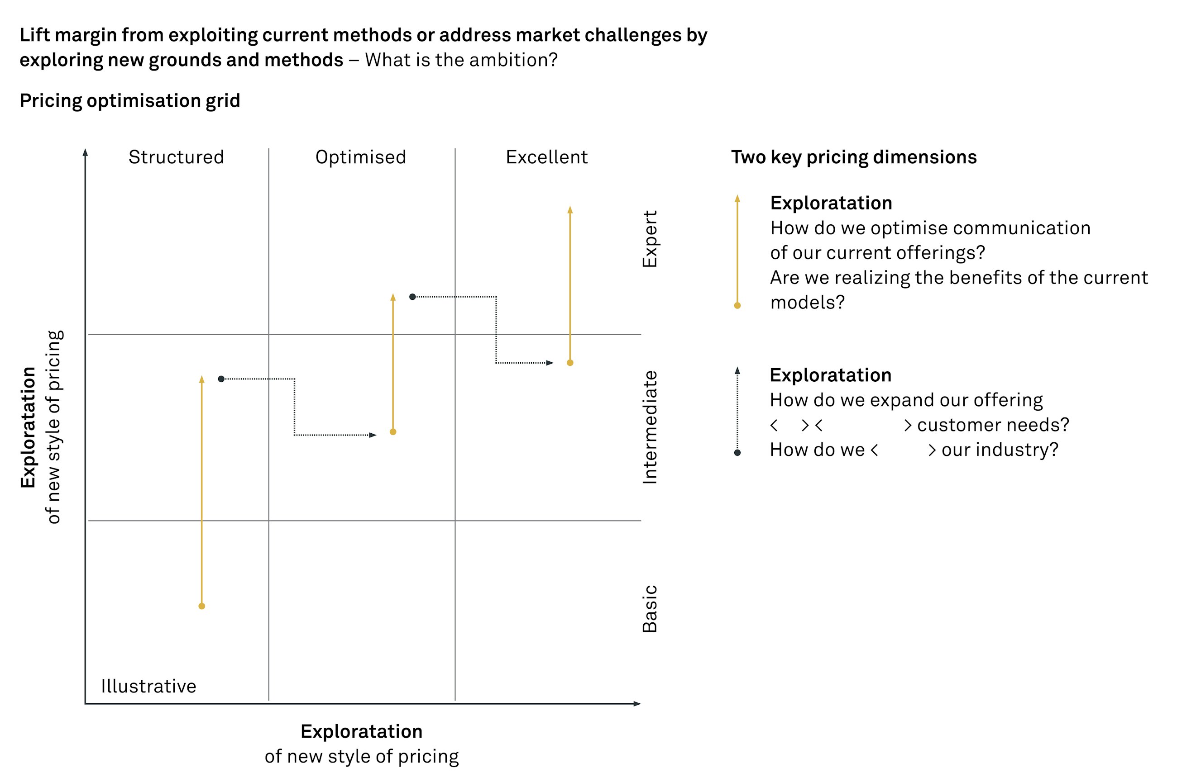Click the Two key pricing dimensions heading

click(x=853, y=157)
